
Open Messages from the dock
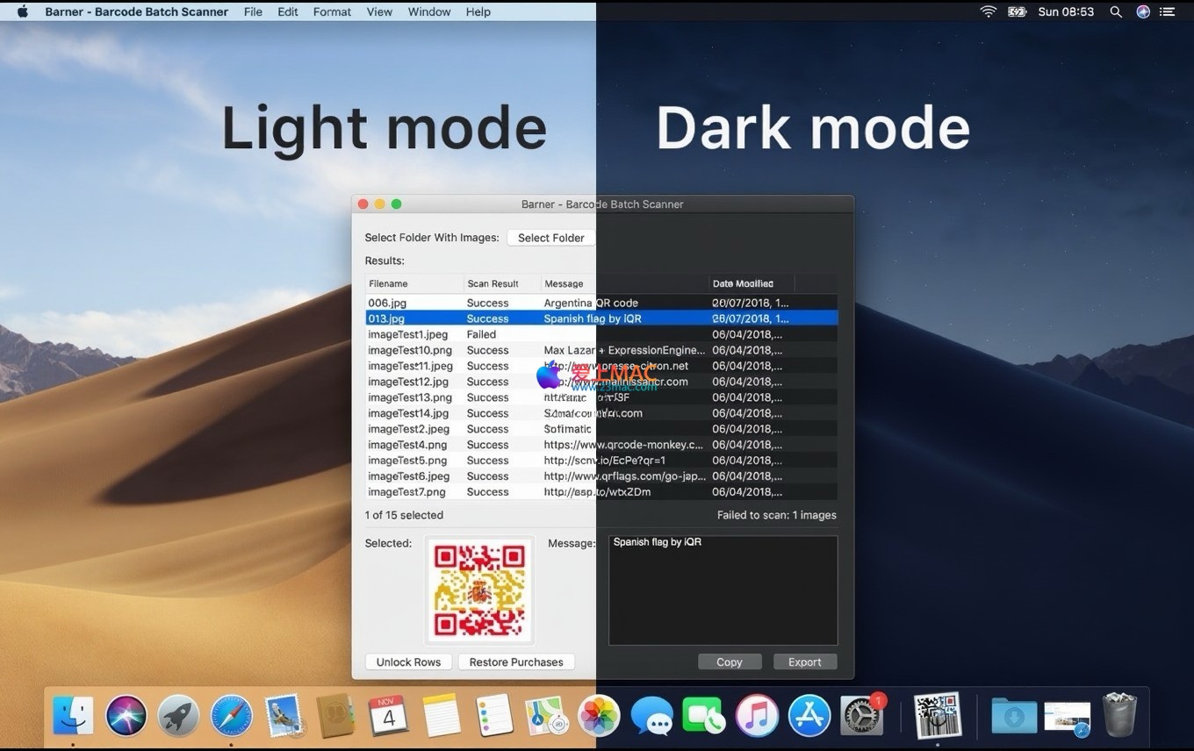coord(651,716)
